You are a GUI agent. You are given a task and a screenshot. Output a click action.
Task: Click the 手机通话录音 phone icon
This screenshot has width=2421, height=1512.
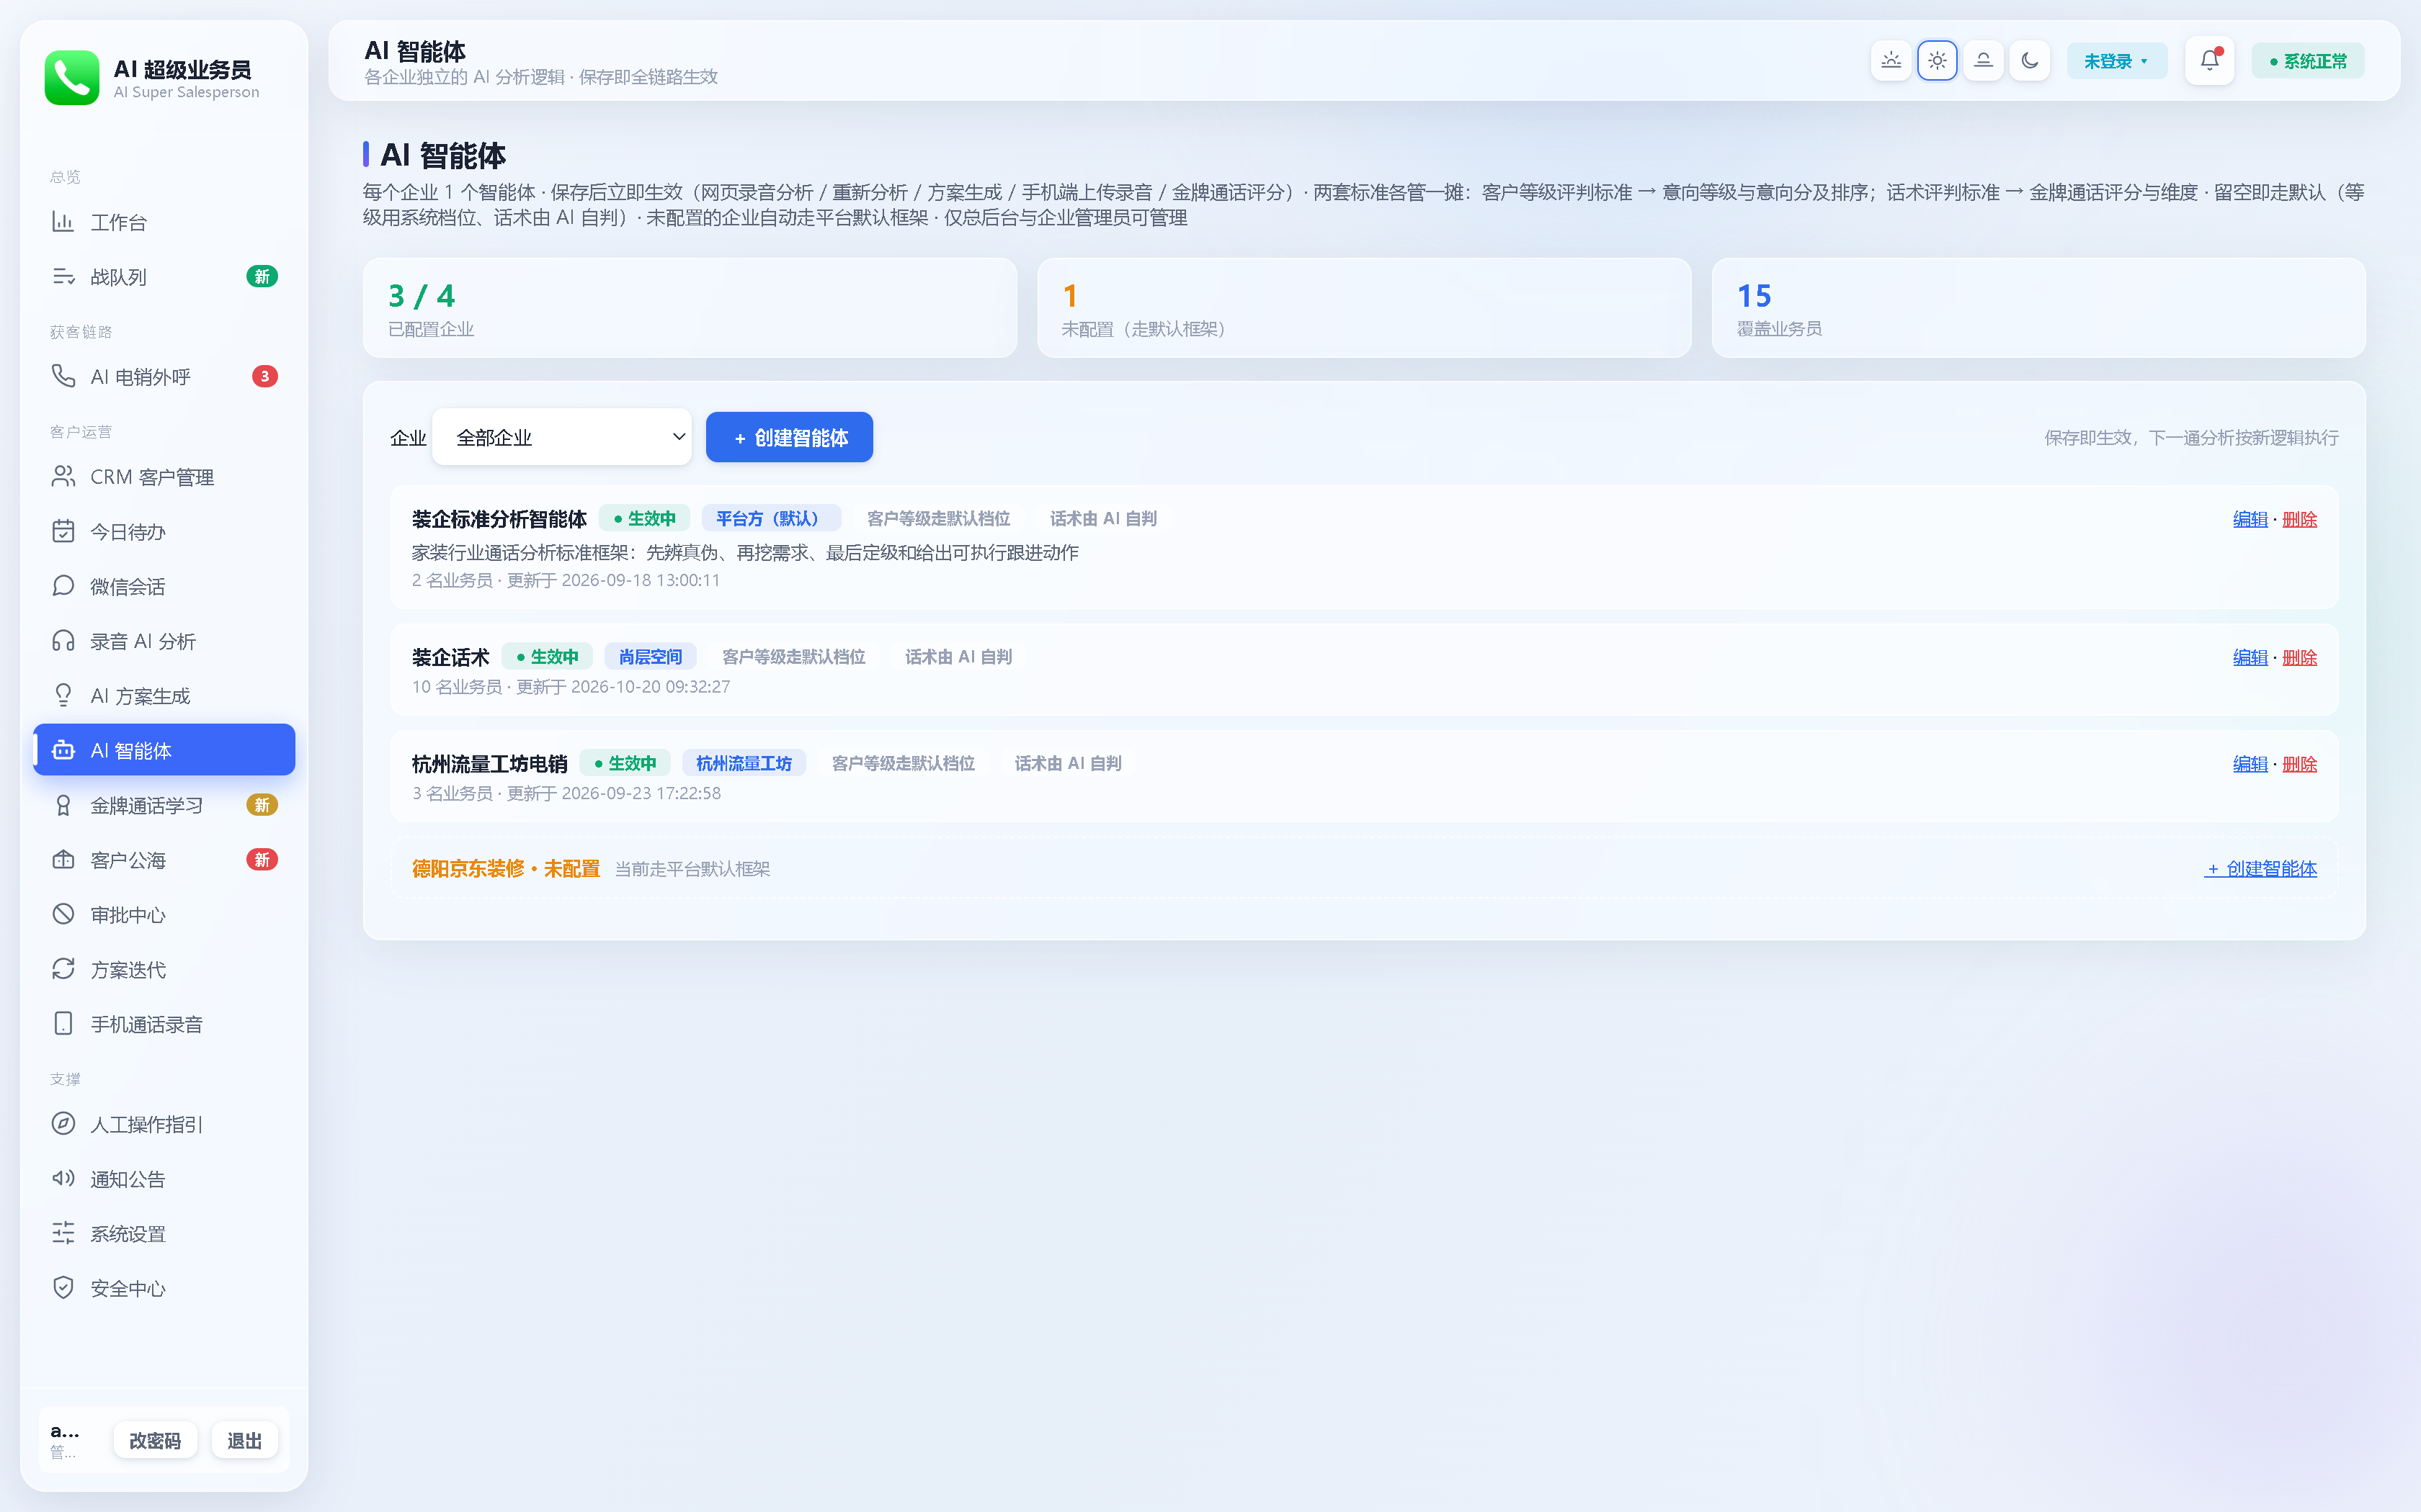coord(63,1024)
